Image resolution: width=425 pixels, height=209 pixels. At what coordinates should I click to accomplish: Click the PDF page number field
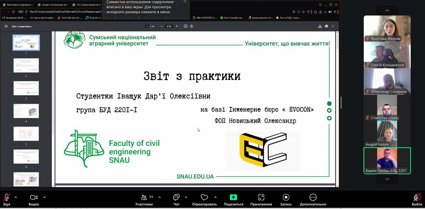point(147,26)
